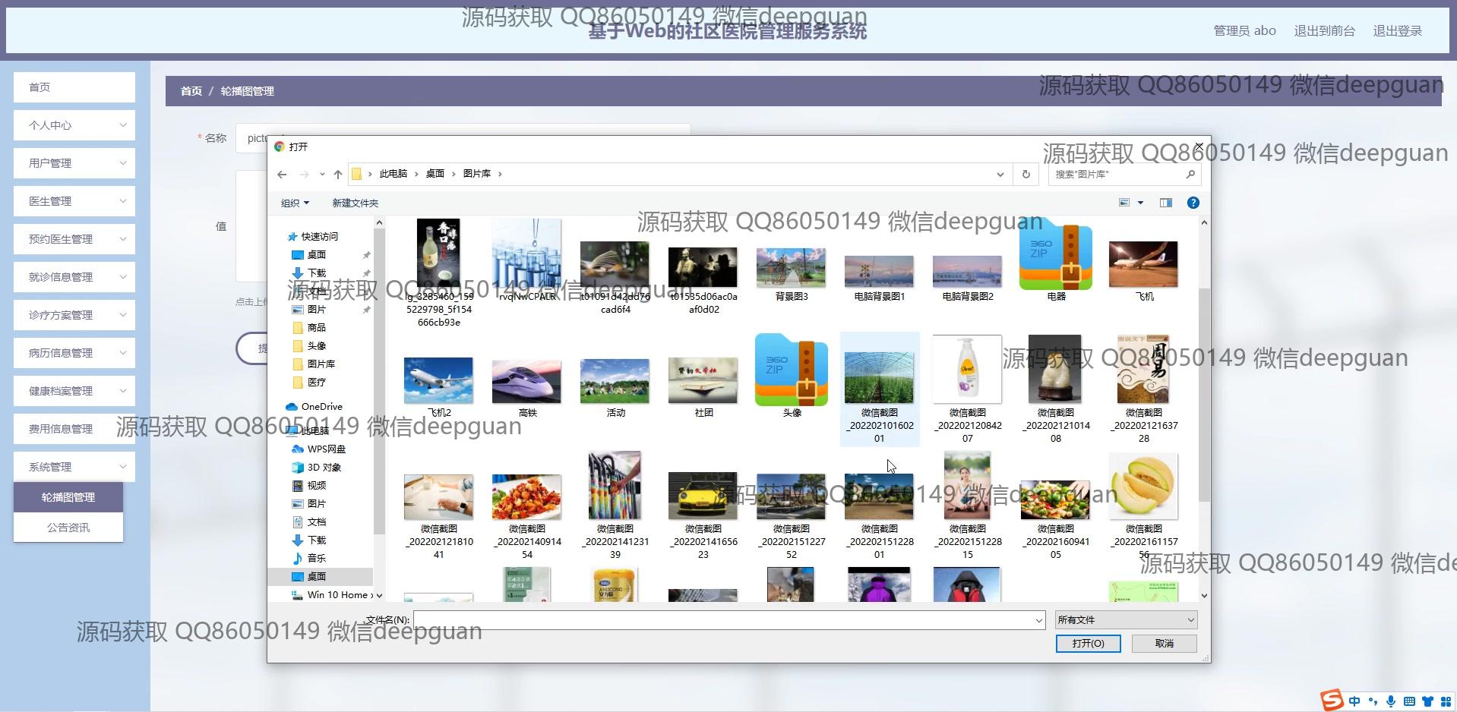Open OneDrive in the navigation tree
The height and width of the screenshot is (712, 1457).
(321, 407)
